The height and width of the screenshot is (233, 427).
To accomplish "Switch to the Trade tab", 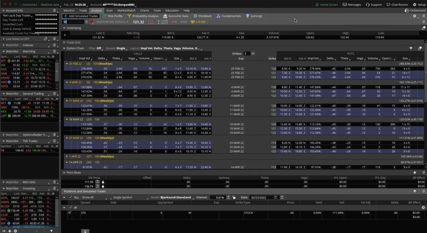I will click(83, 10).
